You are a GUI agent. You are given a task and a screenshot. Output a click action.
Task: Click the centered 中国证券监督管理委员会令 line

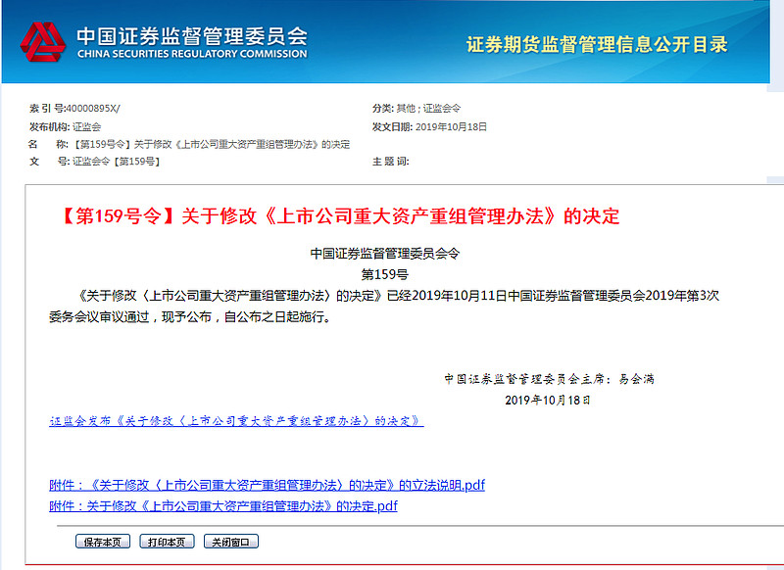(384, 254)
